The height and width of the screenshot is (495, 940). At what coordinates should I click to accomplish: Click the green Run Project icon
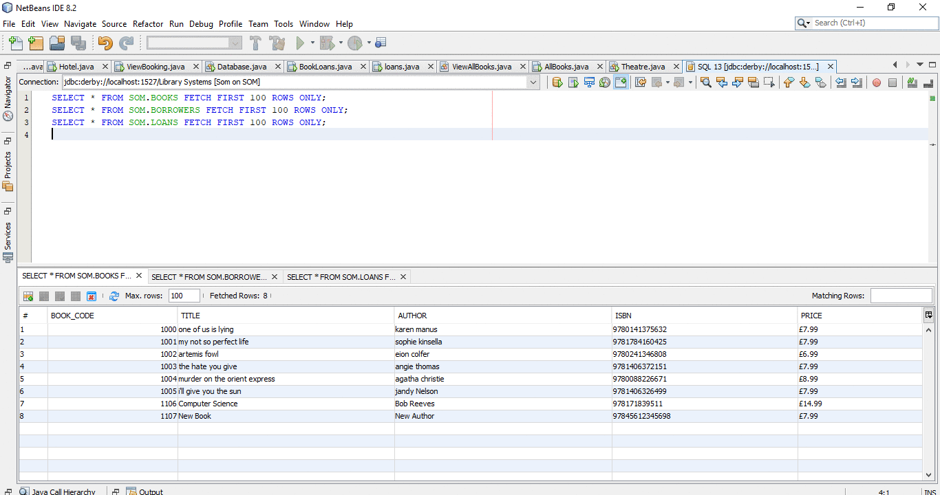coord(300,43)
